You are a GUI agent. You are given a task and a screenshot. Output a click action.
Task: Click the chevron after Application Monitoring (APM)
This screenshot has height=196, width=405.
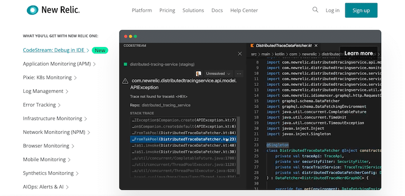(94, 64)
